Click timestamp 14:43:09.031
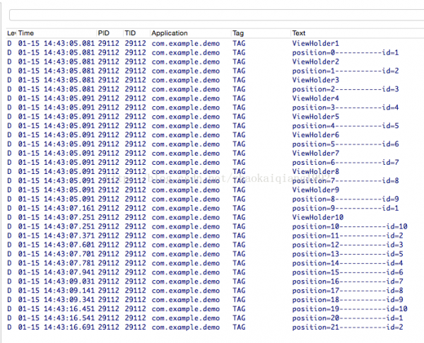The image size is (424, 343). tap(69, 281)
